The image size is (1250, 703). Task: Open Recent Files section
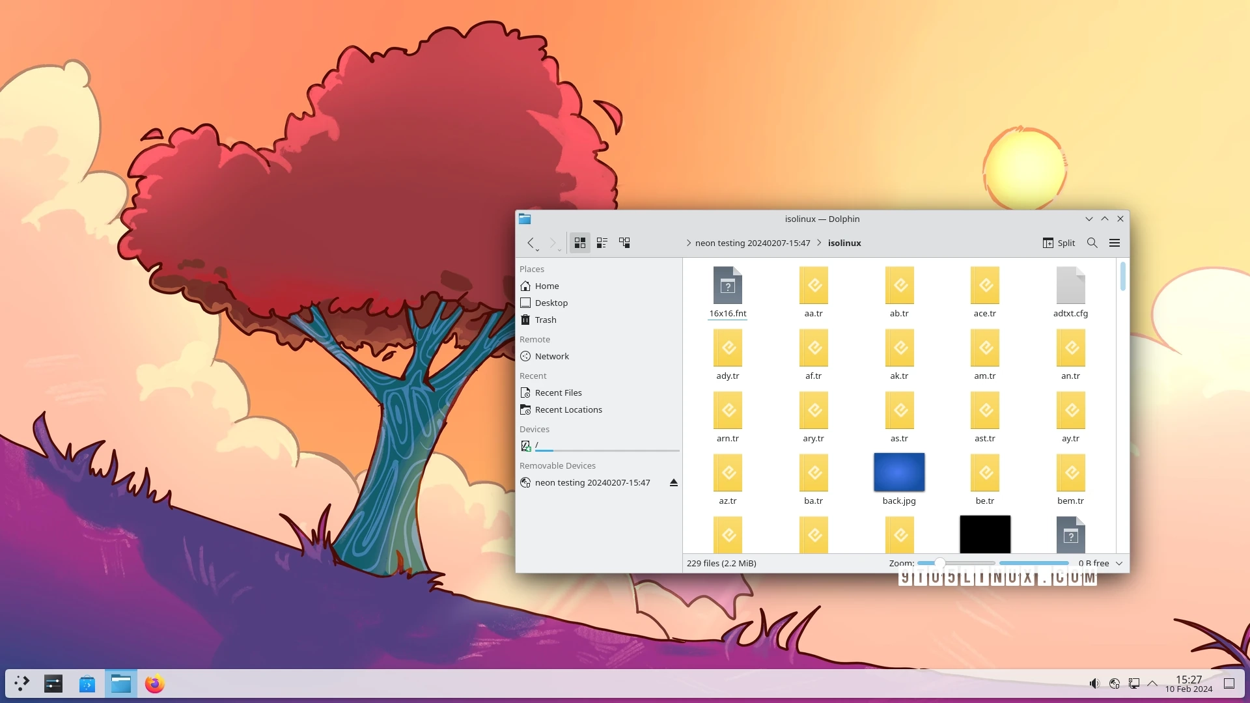[x=557, y=393]
